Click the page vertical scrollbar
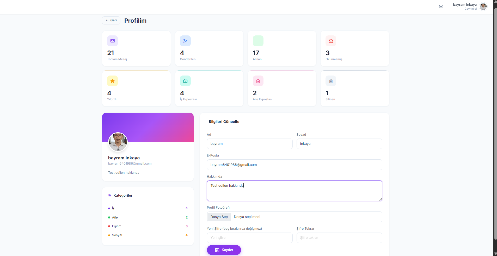 tap(495, 124)
